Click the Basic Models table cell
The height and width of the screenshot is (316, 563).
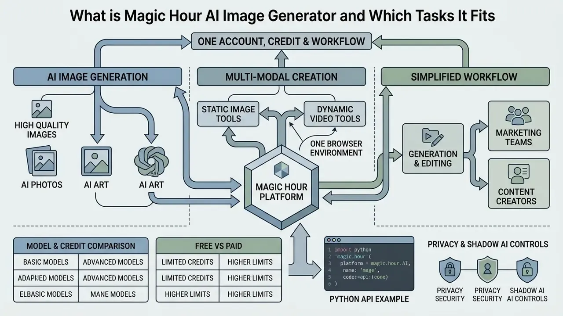pos(46,262)
